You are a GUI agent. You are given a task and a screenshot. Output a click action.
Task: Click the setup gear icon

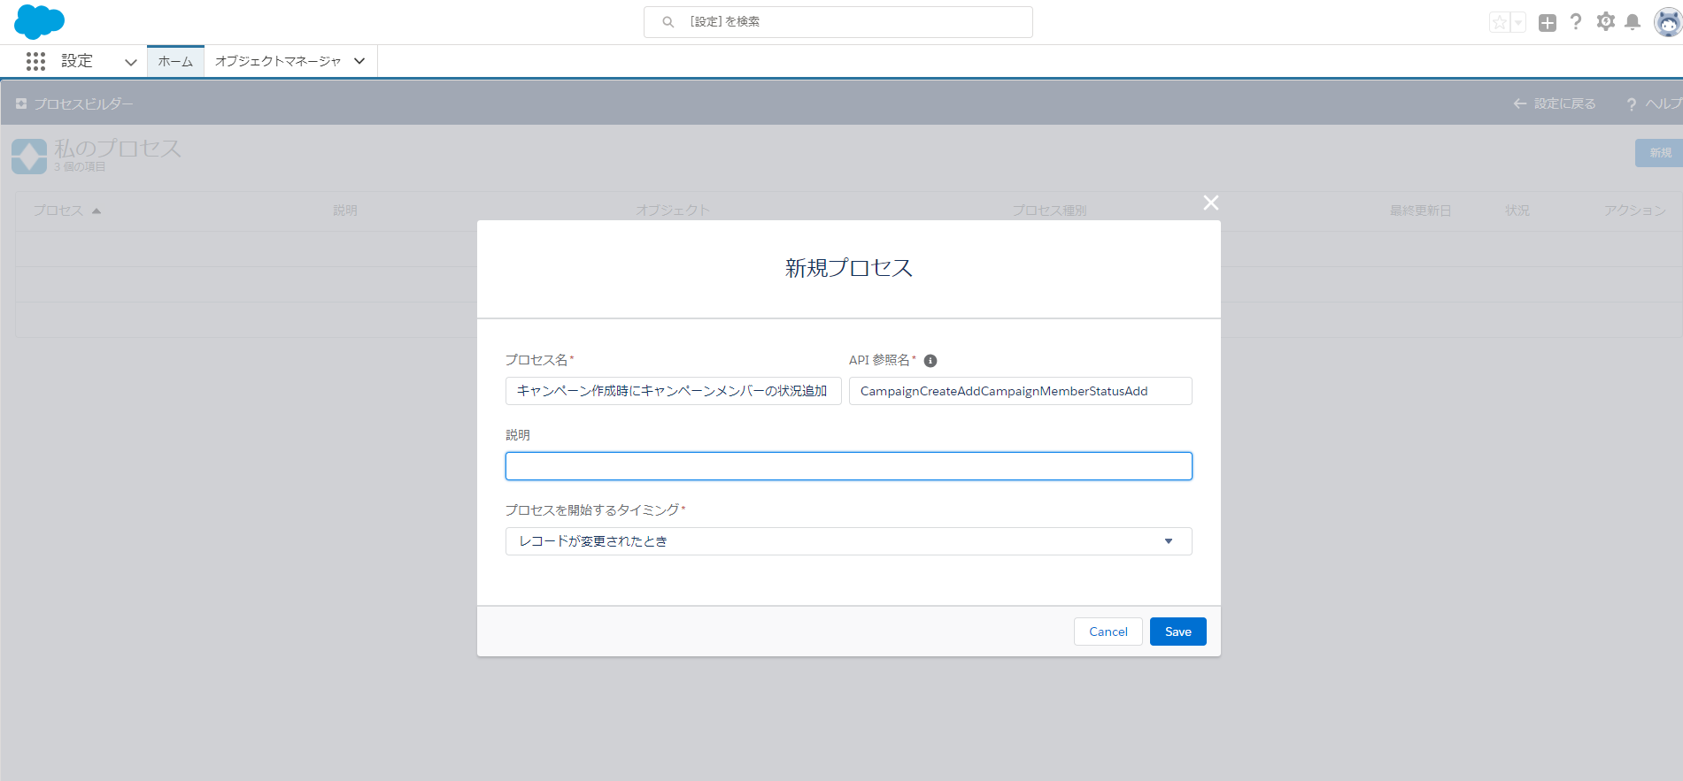(x=1605, y=22)
